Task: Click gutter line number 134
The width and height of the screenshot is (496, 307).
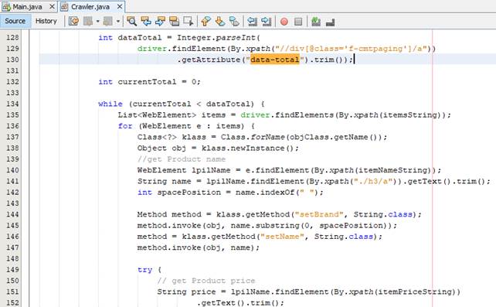Action: 12,104
